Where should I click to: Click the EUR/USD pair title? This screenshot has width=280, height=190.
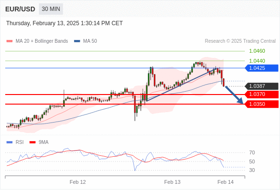[x=20, y=9]
